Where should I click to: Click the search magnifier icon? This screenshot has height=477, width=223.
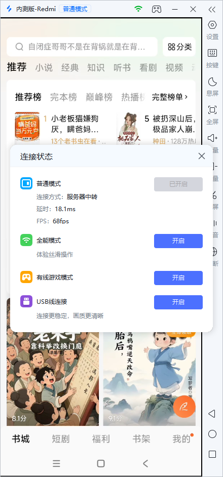click(x=19, y=47)
